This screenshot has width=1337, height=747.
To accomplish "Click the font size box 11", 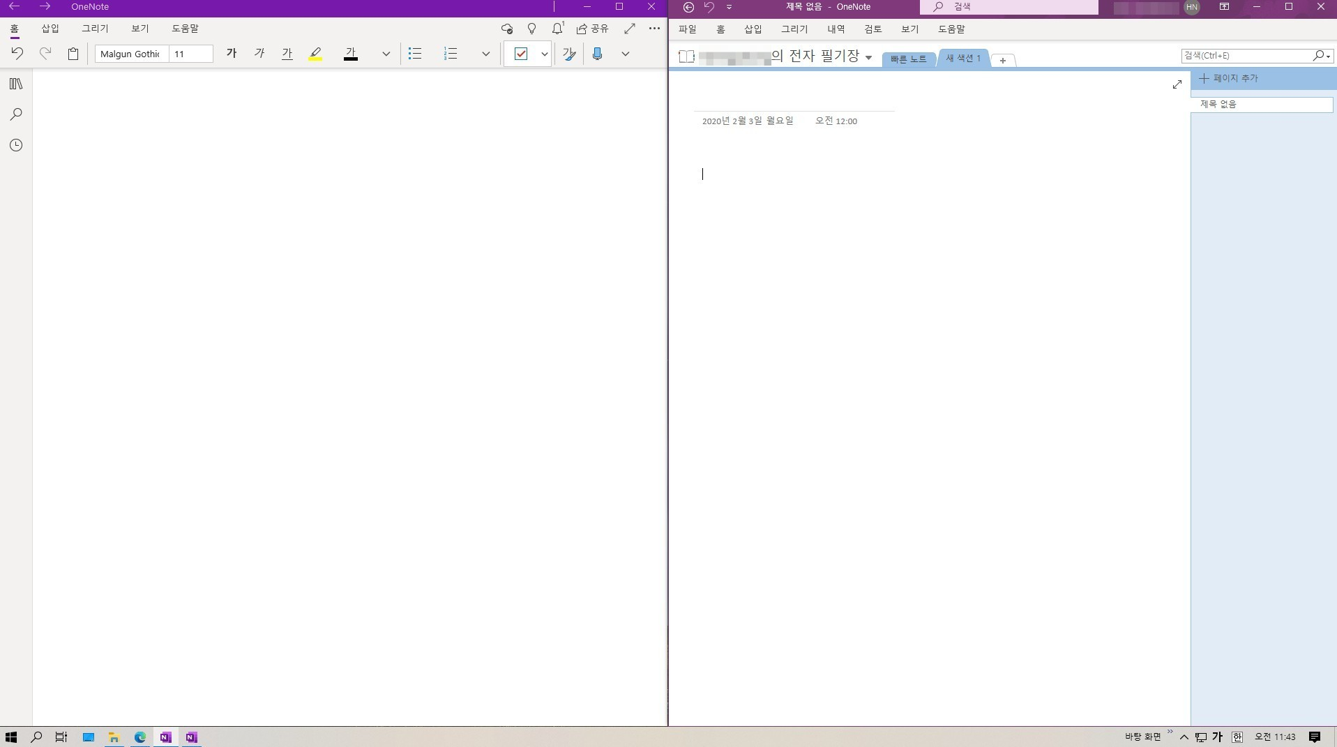I will click(x=190, y=54).
